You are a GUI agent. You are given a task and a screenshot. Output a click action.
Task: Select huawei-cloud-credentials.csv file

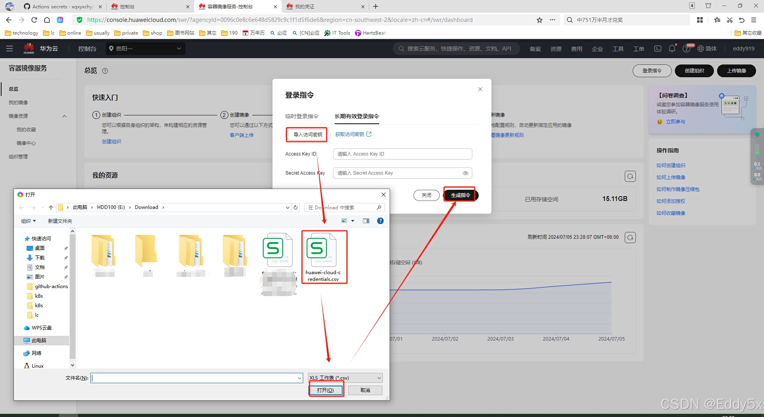click(x=324, y=257)
